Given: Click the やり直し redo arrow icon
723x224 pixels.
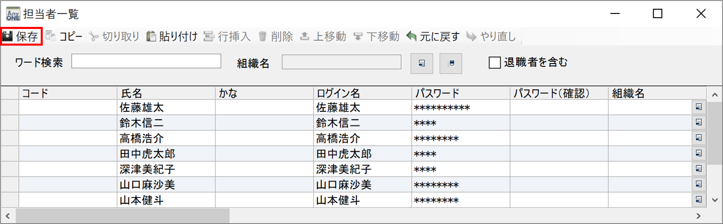Looking at the screenshot, I should point(471,37).
